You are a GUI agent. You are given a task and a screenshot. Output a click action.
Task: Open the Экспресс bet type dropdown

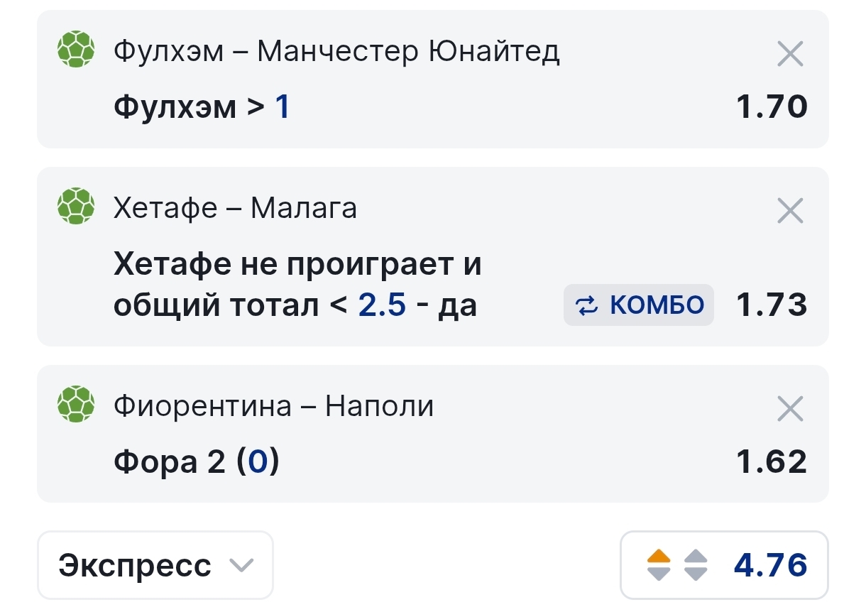[155, 566]
